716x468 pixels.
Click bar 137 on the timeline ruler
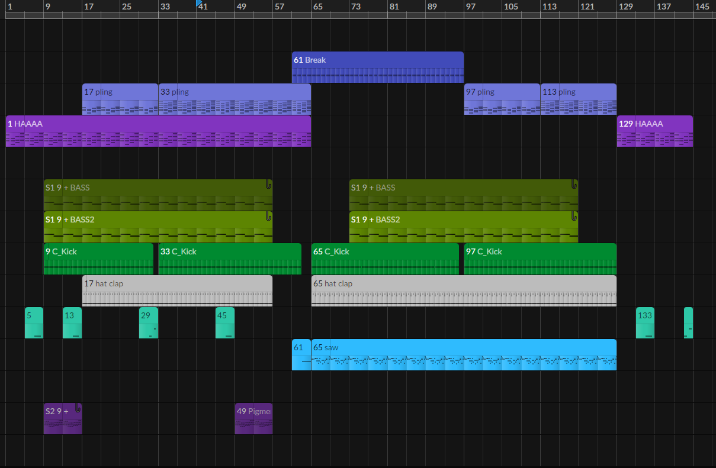(663, 7)
